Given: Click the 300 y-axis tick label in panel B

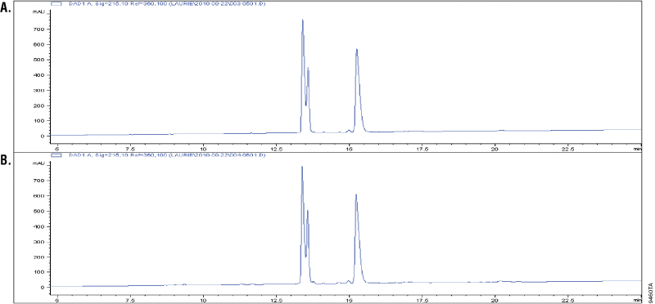Looking at the screenshot, I should (39, 242).
